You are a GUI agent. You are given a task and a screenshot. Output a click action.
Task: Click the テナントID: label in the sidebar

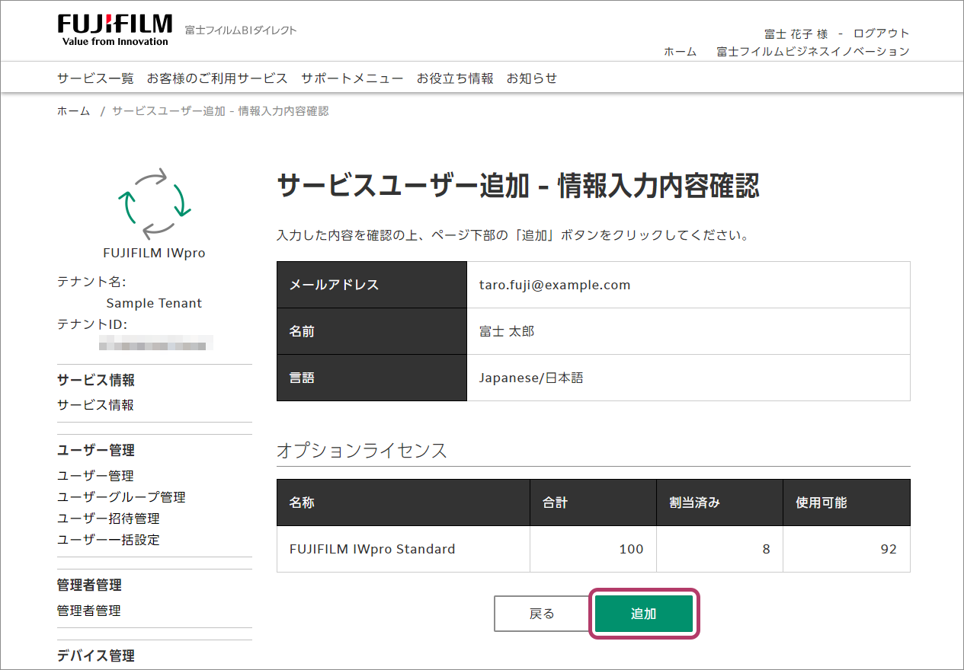tap(92, 324)
